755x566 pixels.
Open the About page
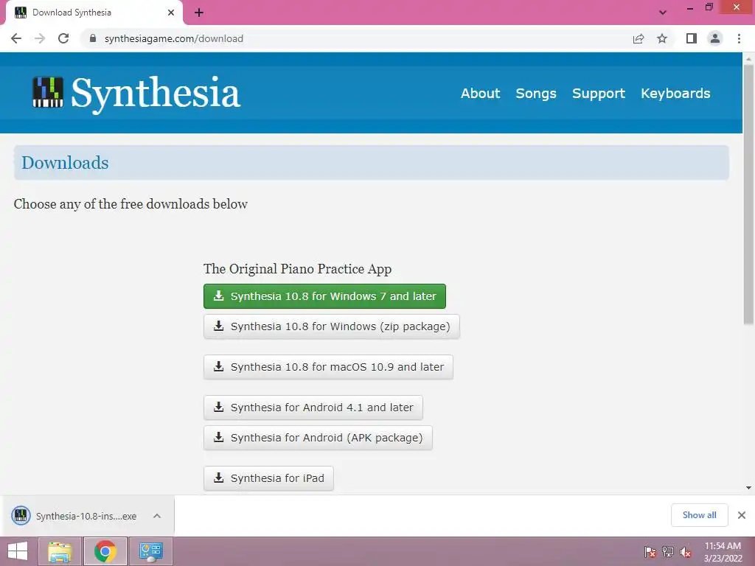pos(480,93)
